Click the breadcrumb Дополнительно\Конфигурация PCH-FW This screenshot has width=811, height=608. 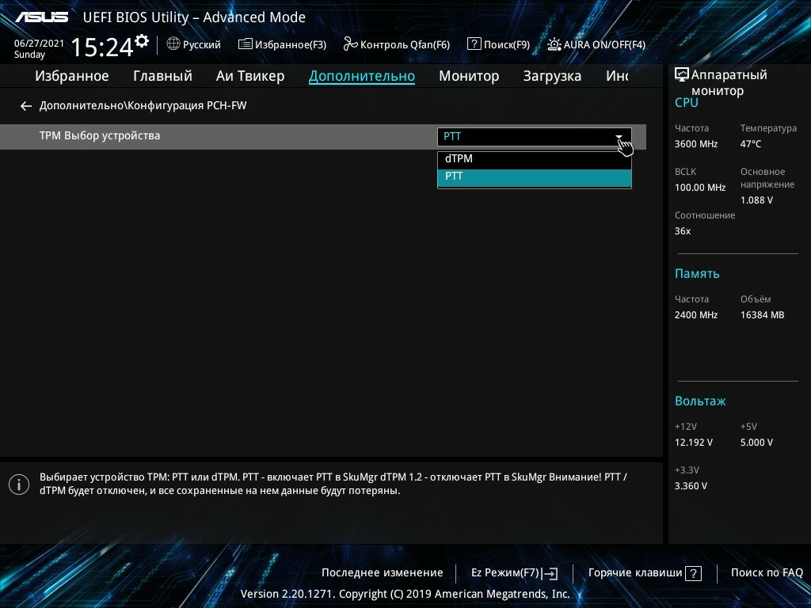143,105
